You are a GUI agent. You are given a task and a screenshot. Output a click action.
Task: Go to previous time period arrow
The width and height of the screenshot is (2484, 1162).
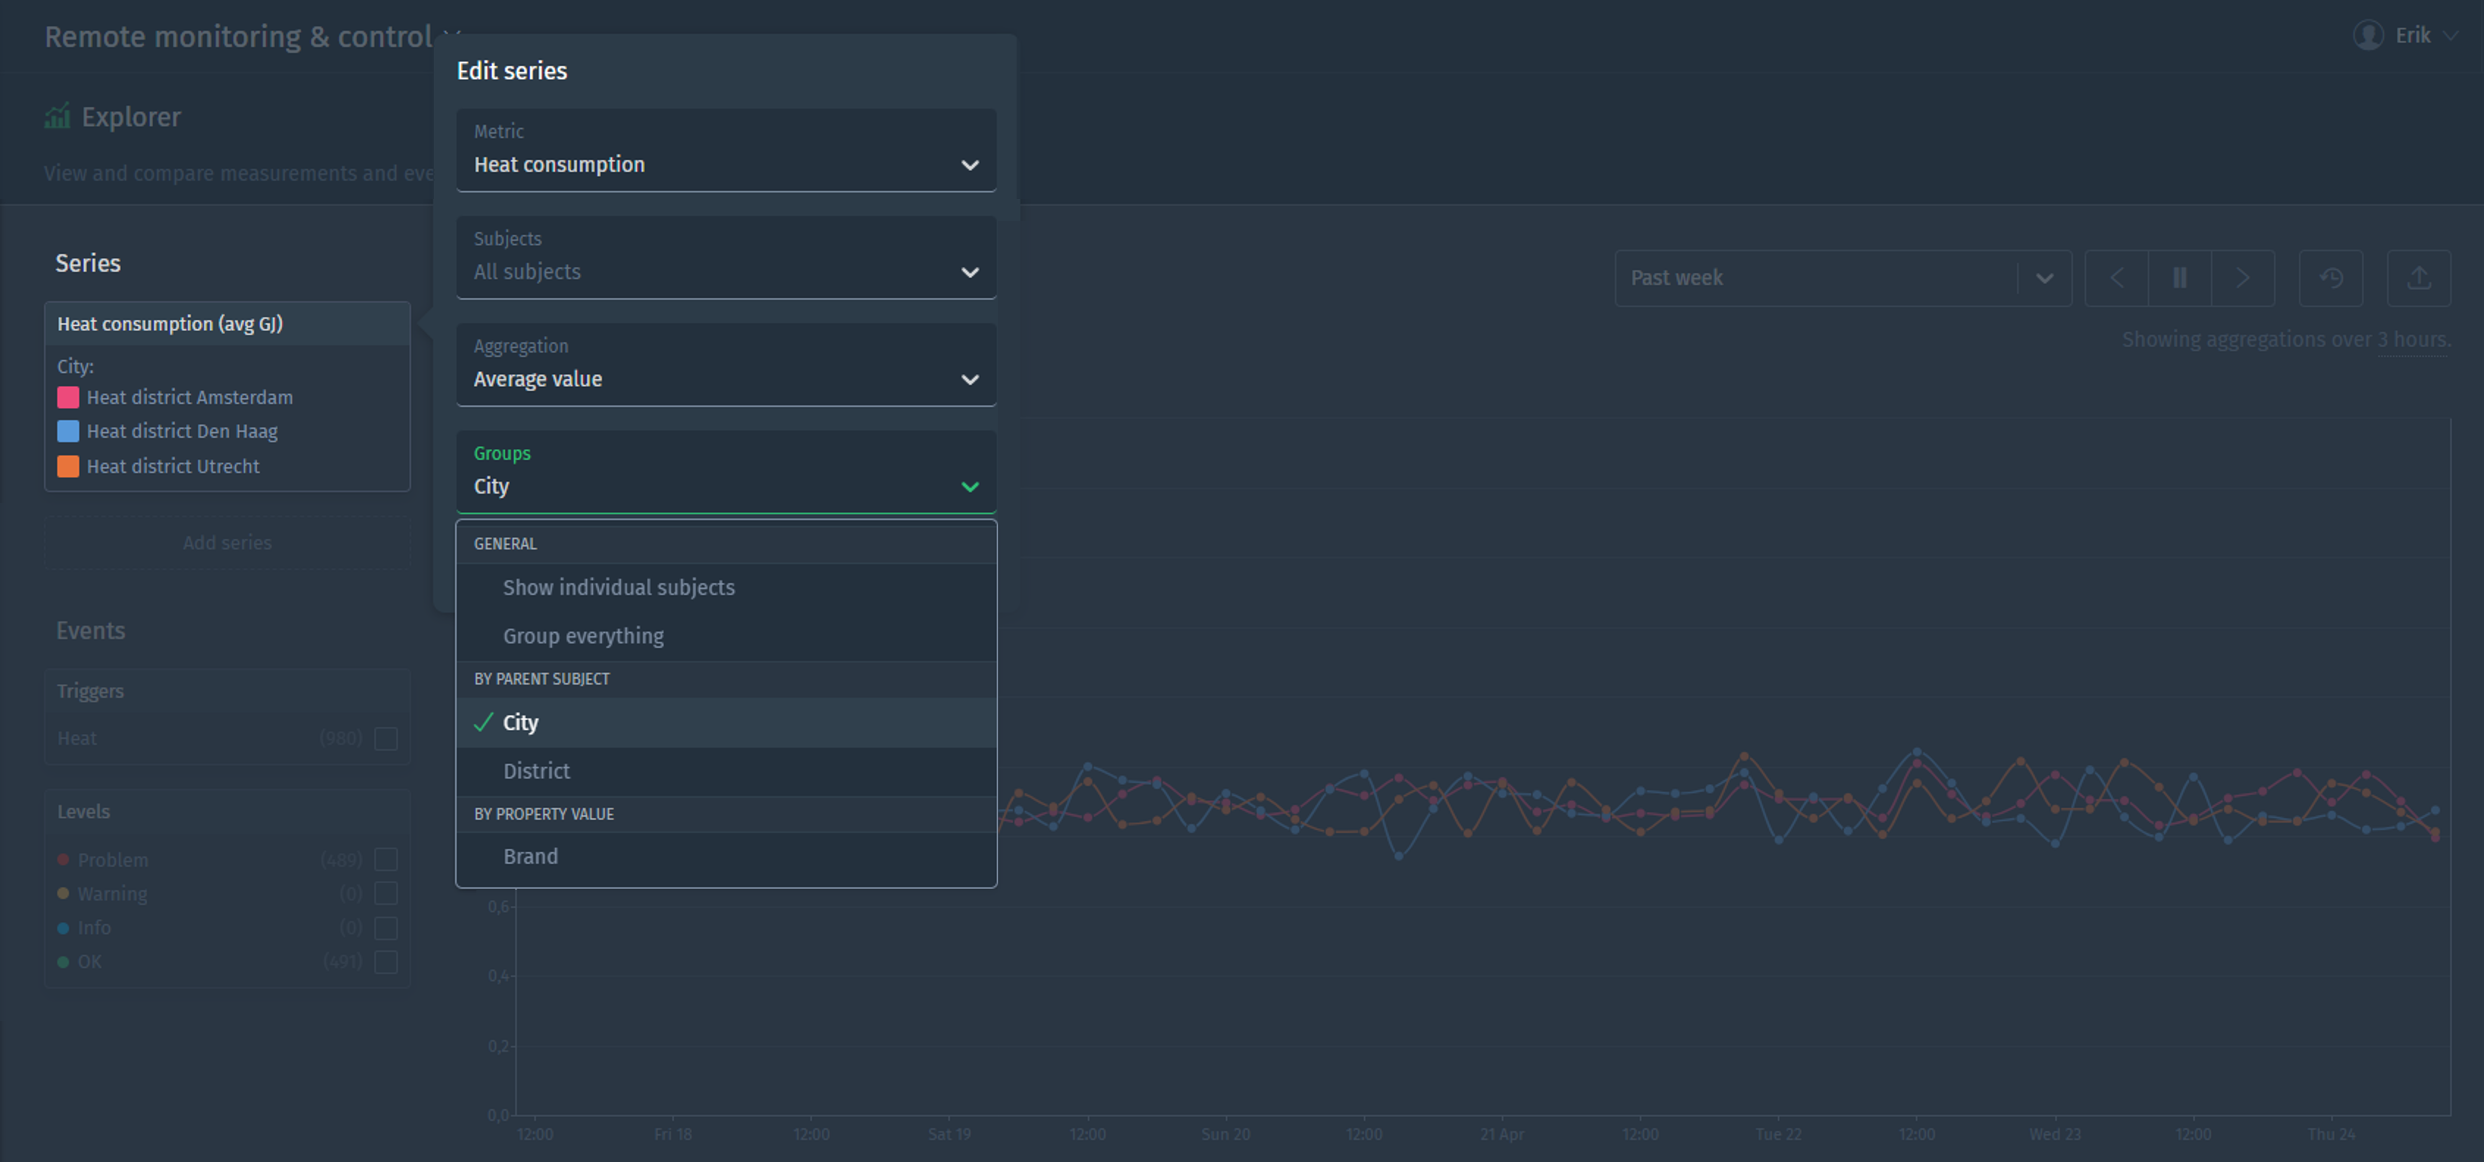2115,279
